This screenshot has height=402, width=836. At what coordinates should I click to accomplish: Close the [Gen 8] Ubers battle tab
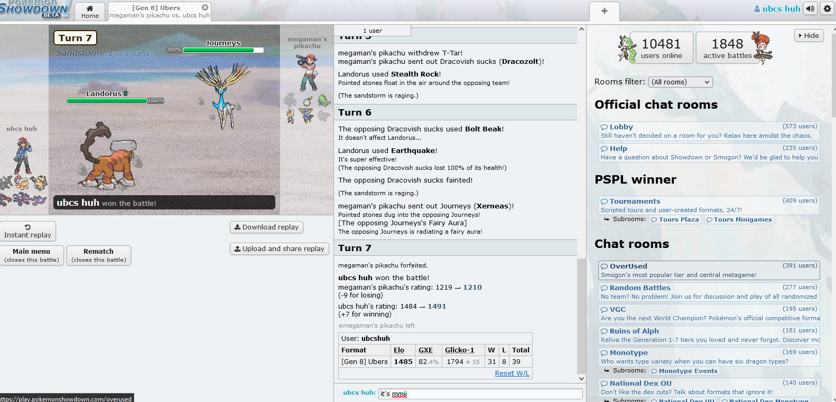point(205,7)
